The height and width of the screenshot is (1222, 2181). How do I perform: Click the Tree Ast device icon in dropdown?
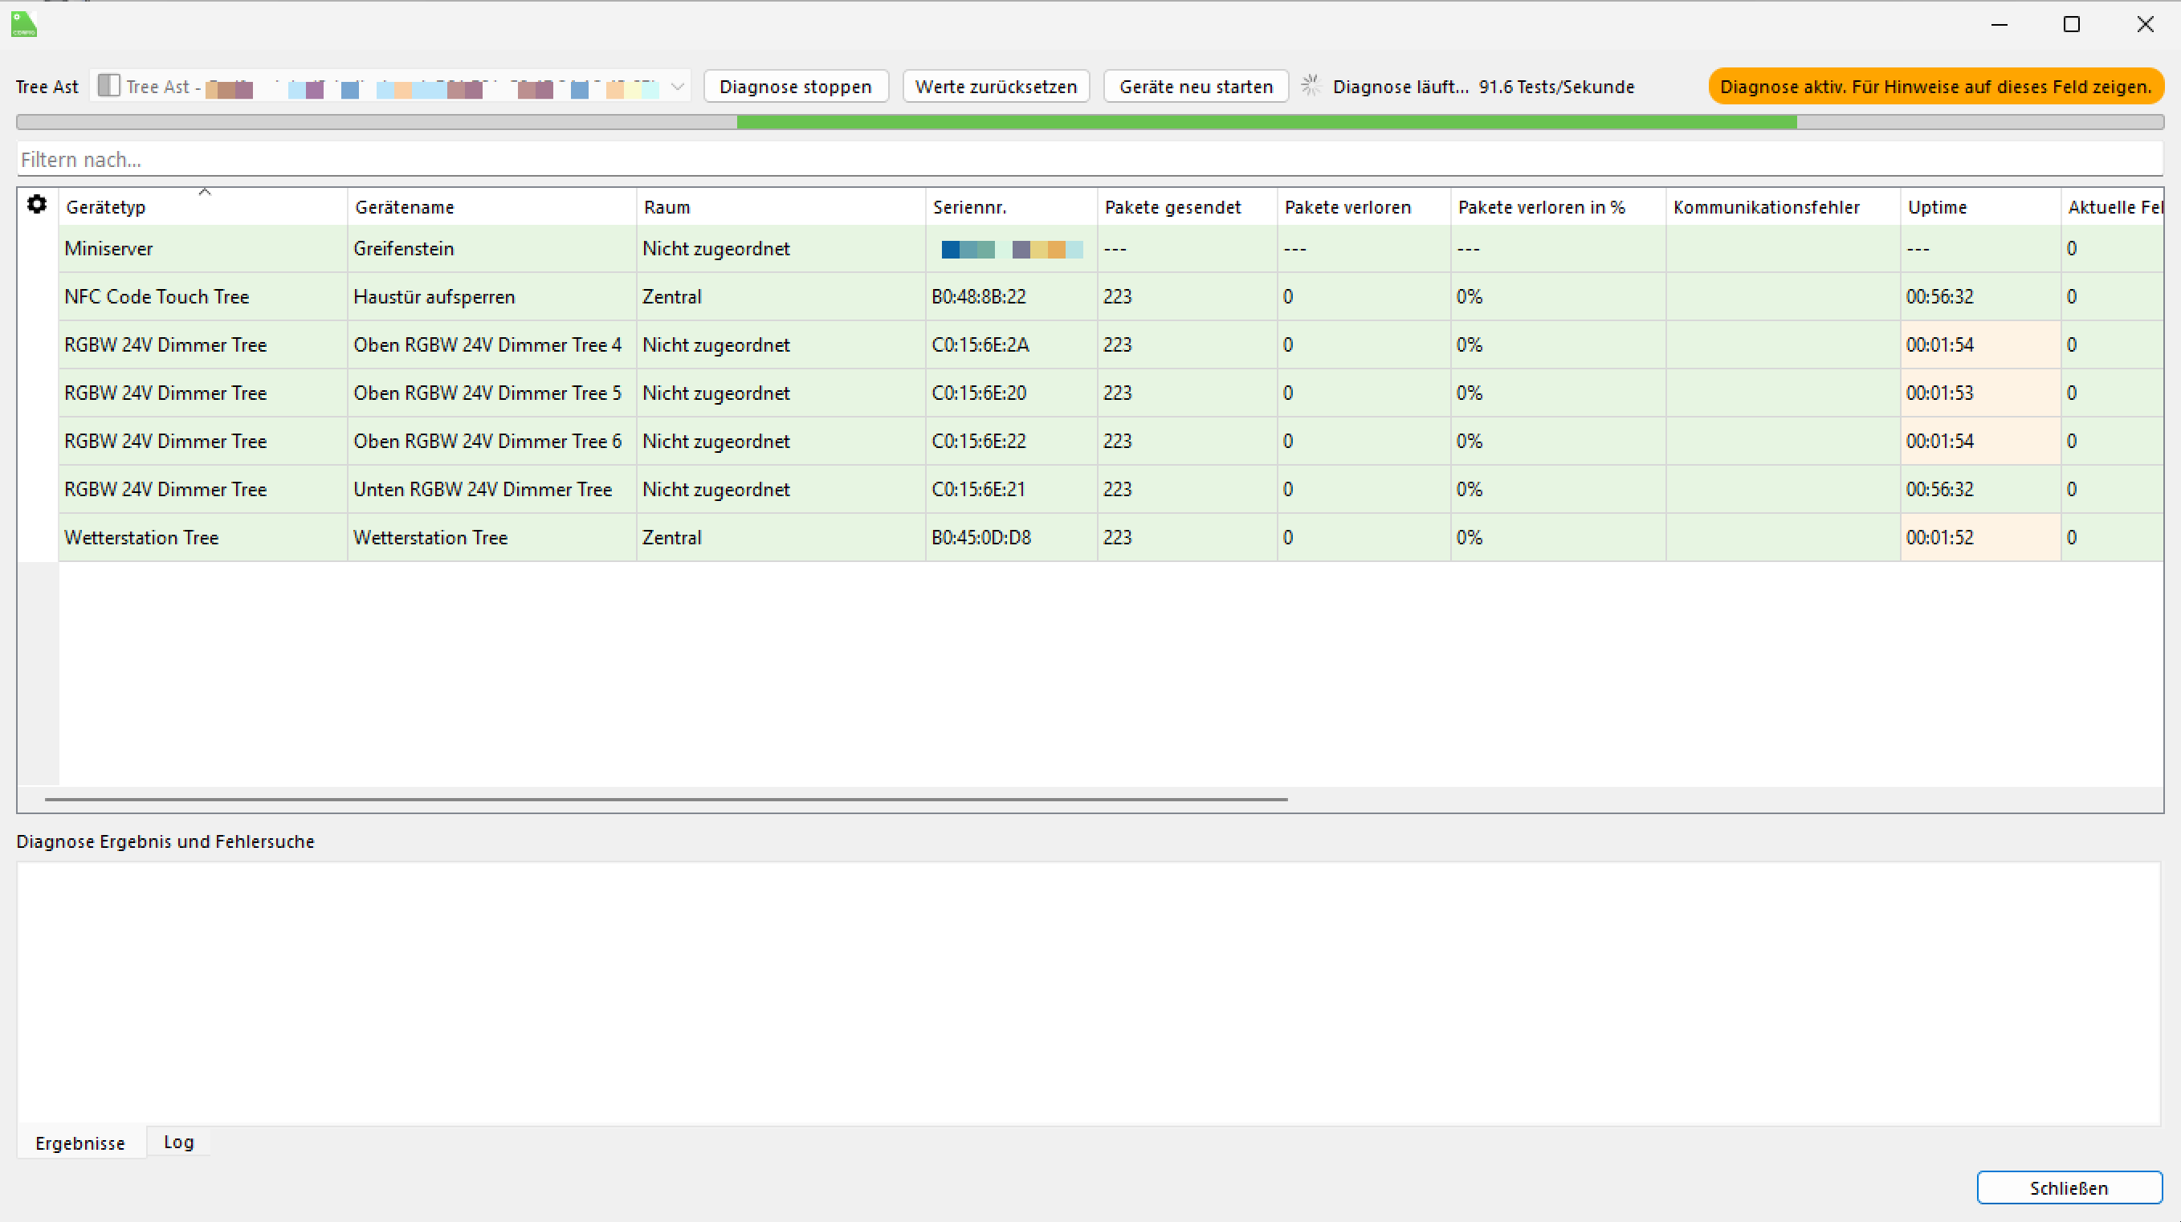tap(108, 85)
